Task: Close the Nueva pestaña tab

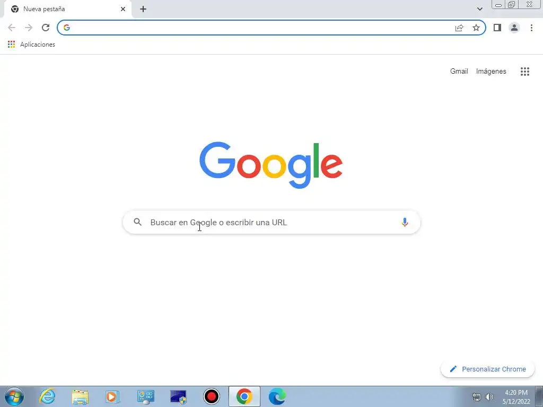Action: [123, 9]
